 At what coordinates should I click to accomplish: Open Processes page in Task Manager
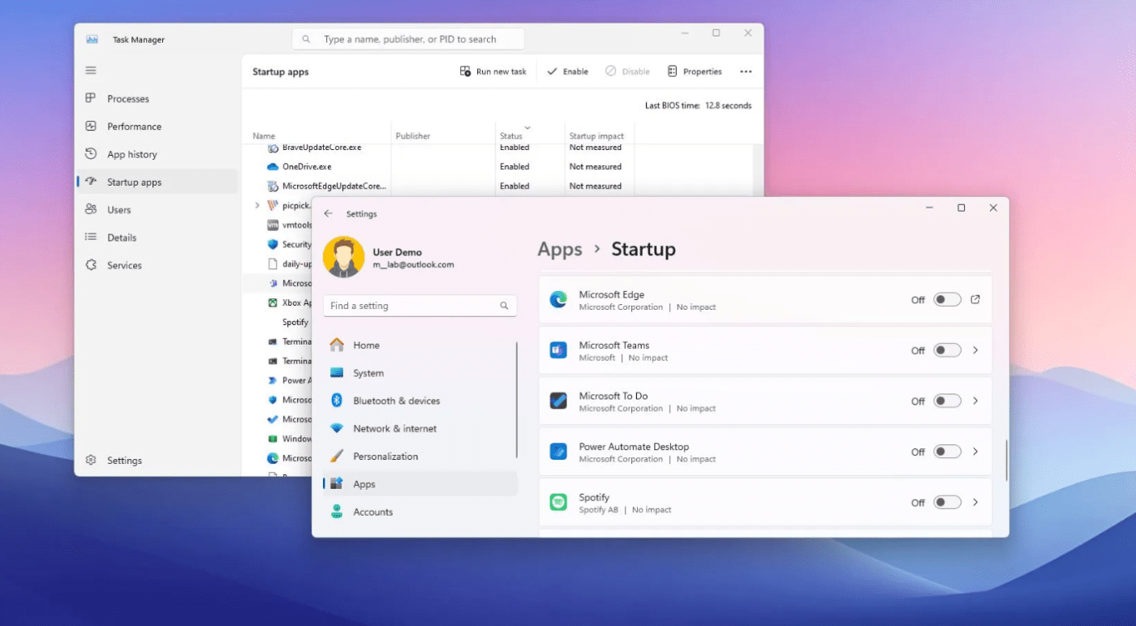pyautogui.click(x=157, y=99)
